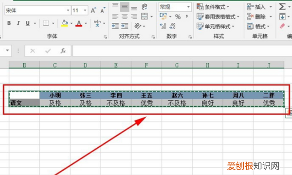This screenshot has width=292, height=175.
Task: Apply the yellow fill color bucket
Action: 64,23
